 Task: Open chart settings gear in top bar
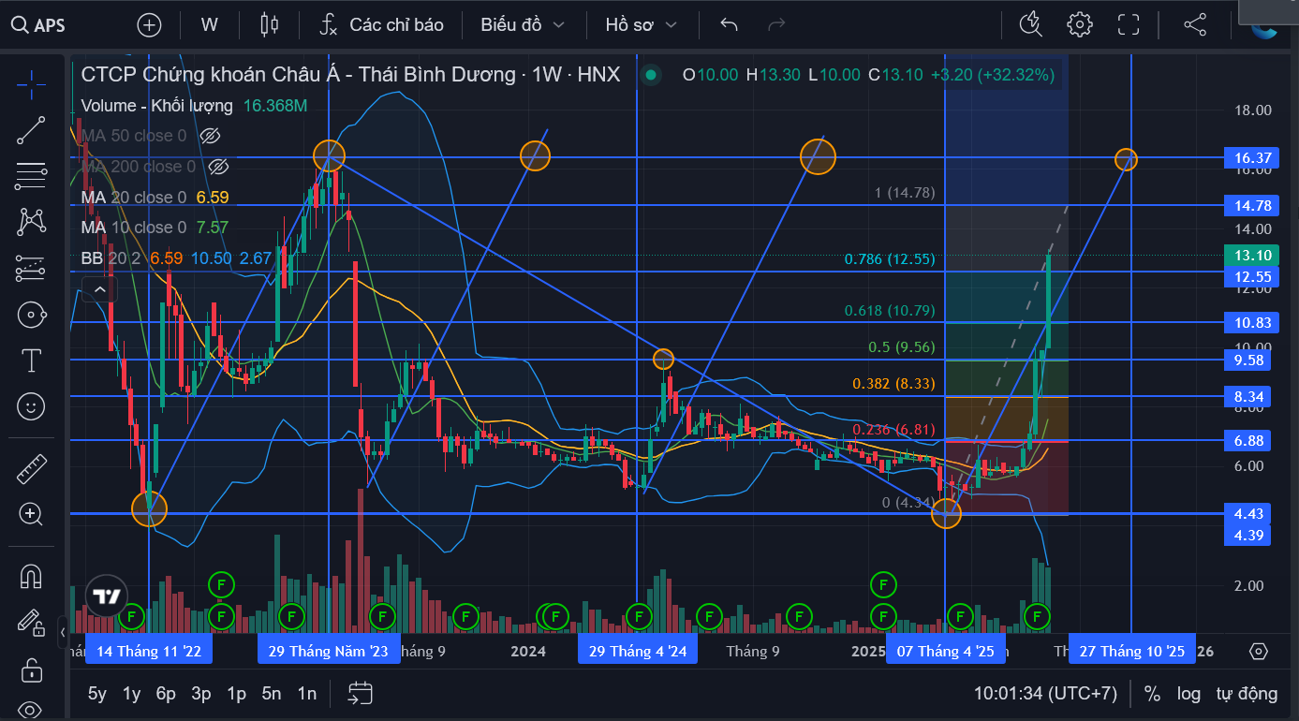(1080, 24)
